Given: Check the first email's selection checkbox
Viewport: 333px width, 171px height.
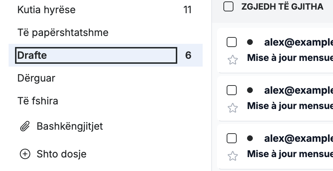Looking at the screenshot, I should click(x=231, y=42).
